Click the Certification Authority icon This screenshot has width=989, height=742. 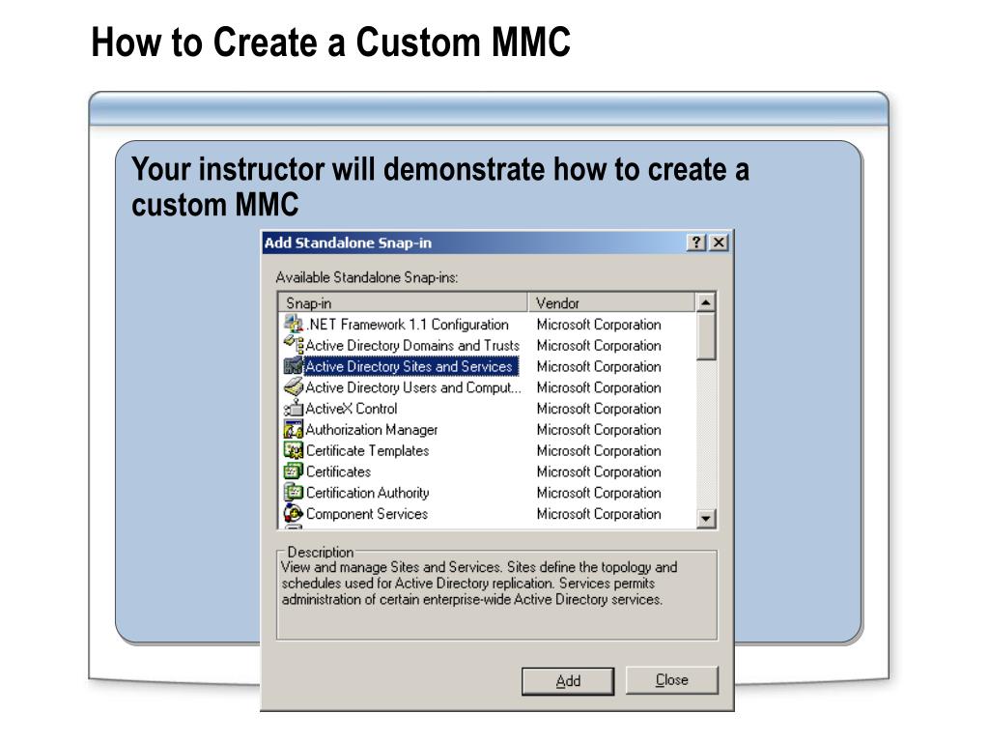[294, 492]
